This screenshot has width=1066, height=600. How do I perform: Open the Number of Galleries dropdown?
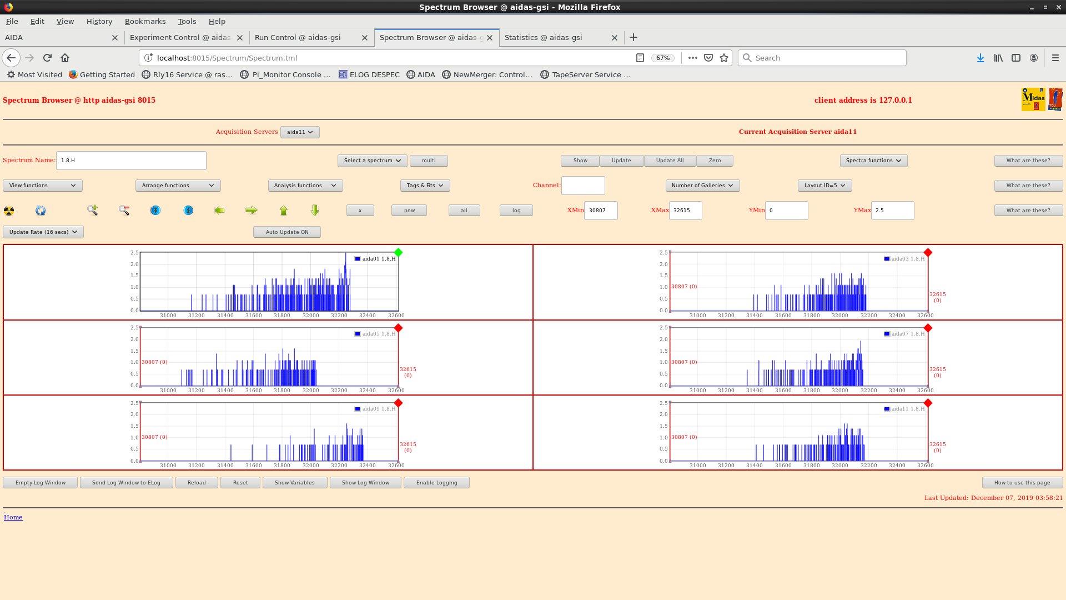703,186
